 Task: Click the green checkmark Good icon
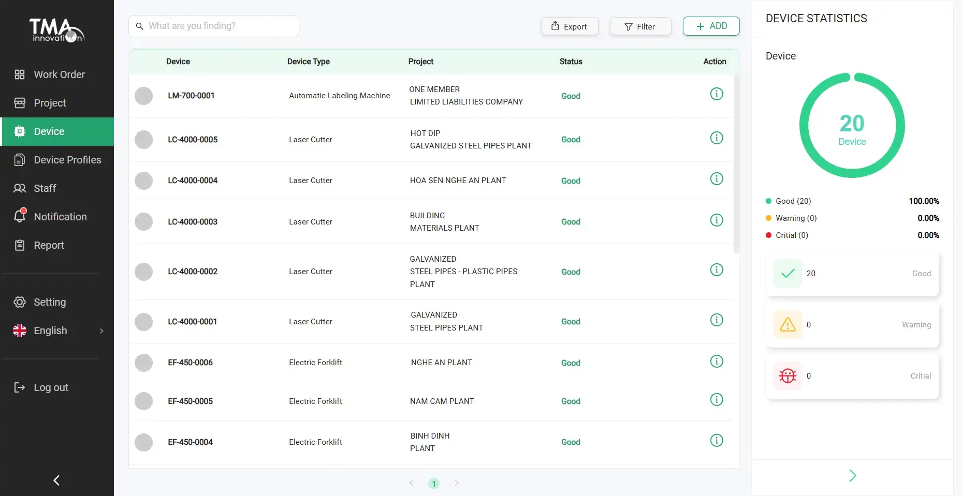tap(788, 274)
